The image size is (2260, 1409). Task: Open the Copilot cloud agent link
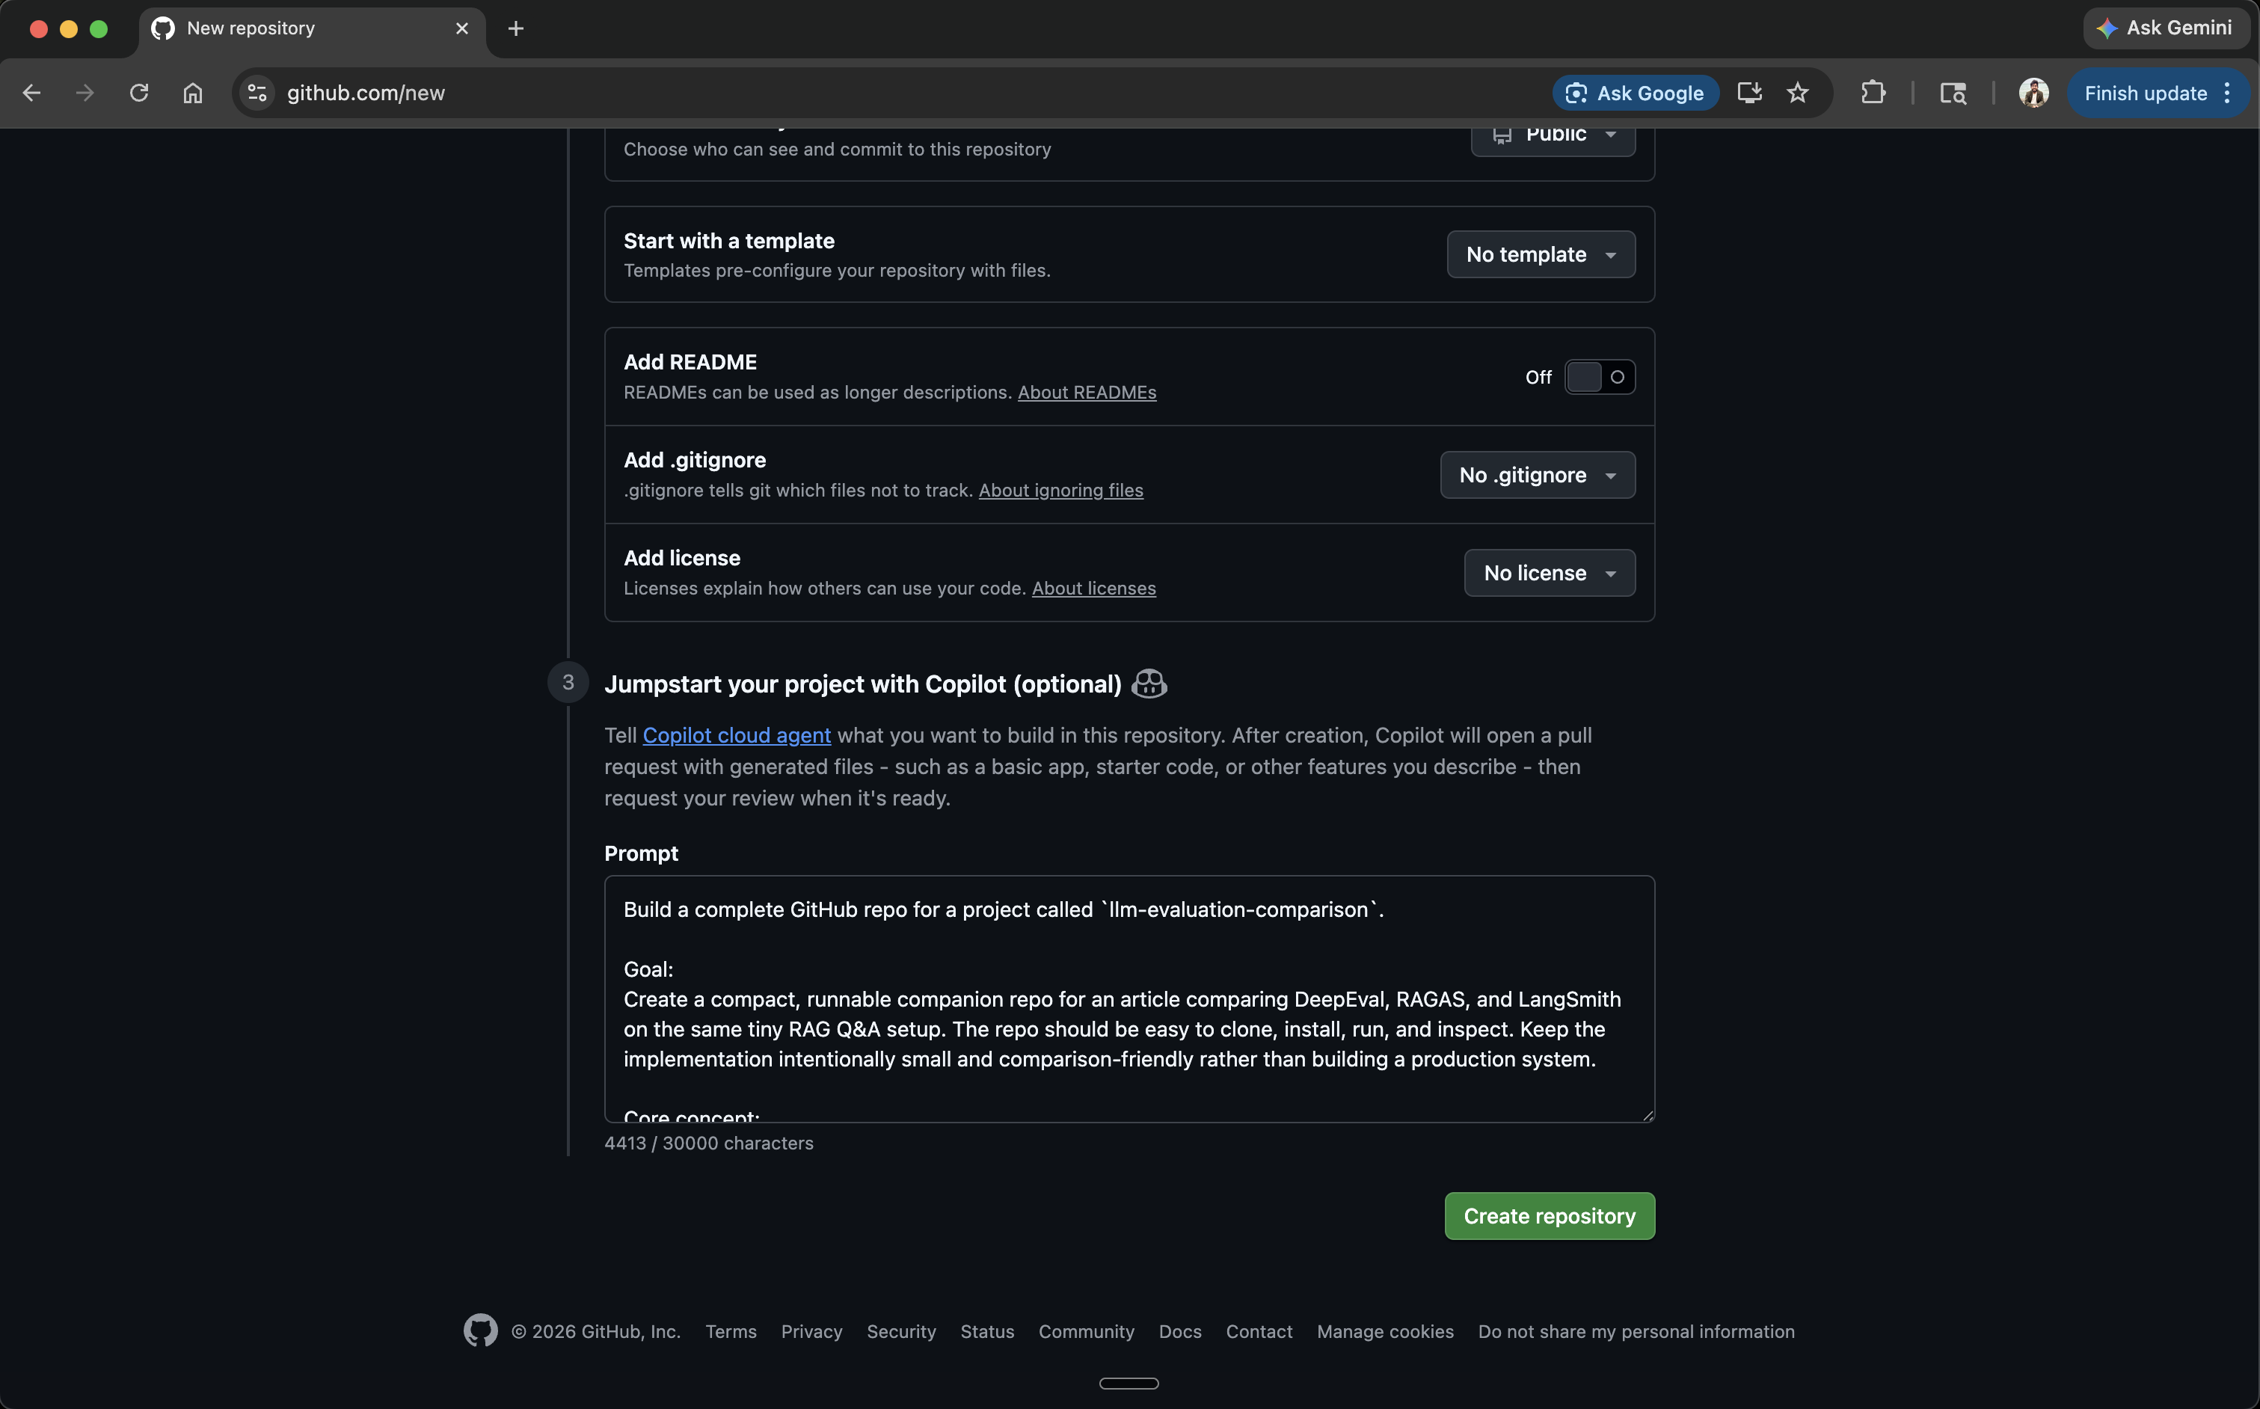coord(737,734)
